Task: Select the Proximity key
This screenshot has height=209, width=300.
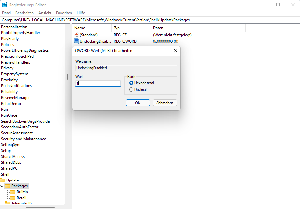Action: coord(9,80)
